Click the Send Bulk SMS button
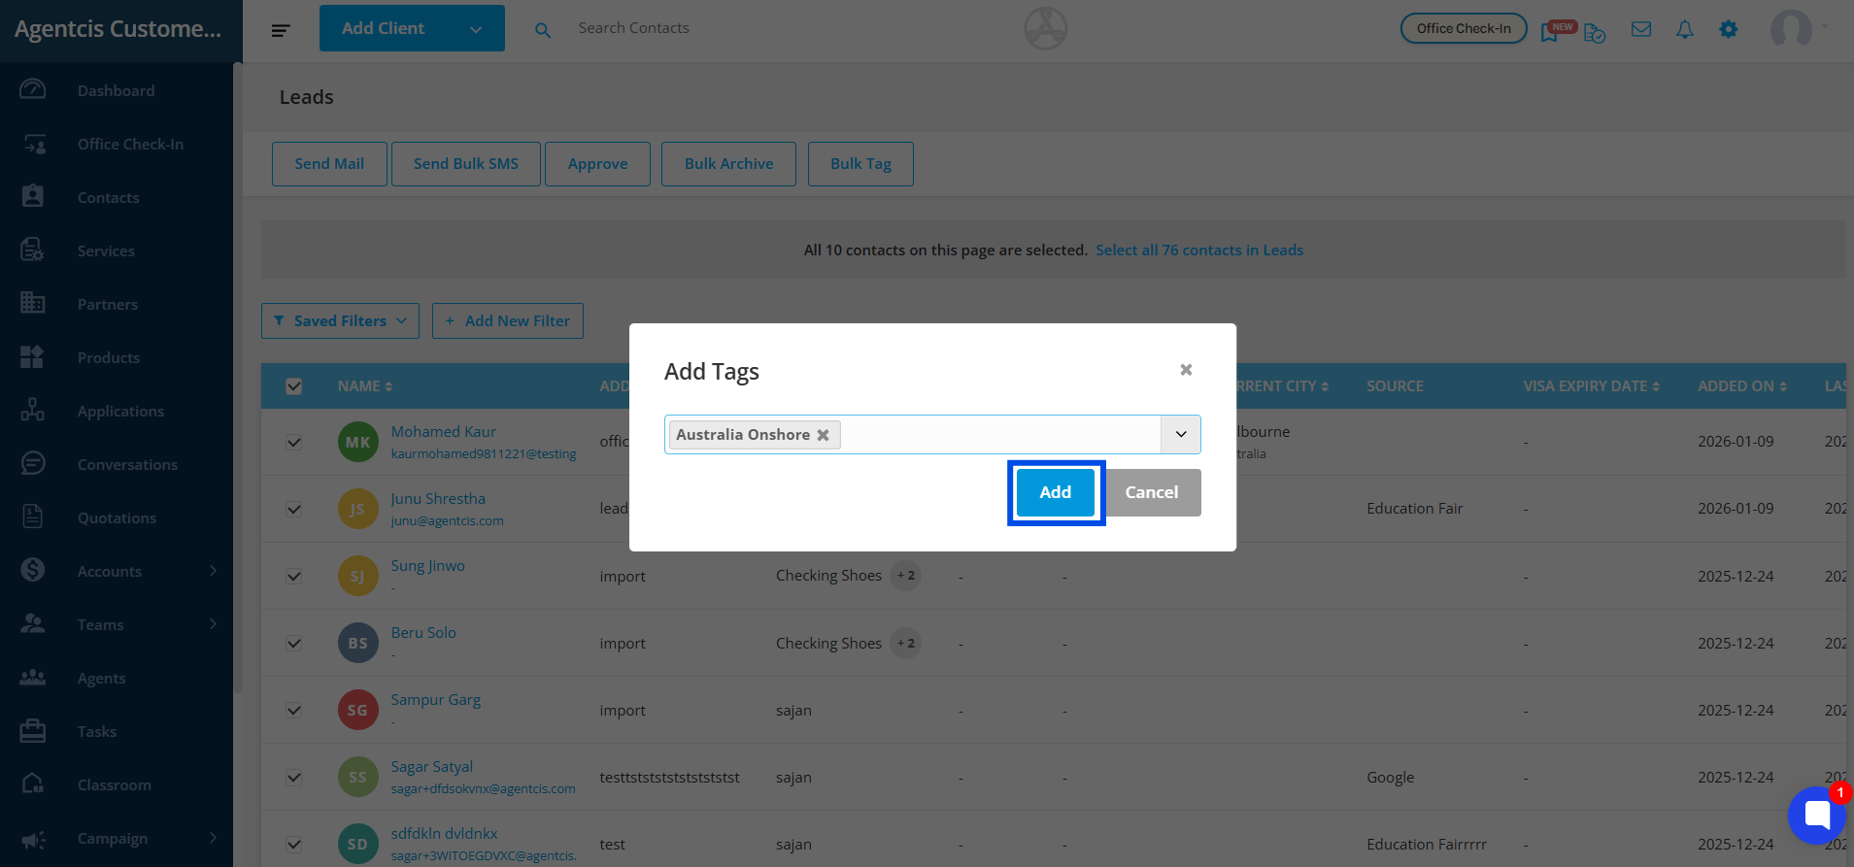The height and width of the screenshot is (867, 1854). (466, 164)
